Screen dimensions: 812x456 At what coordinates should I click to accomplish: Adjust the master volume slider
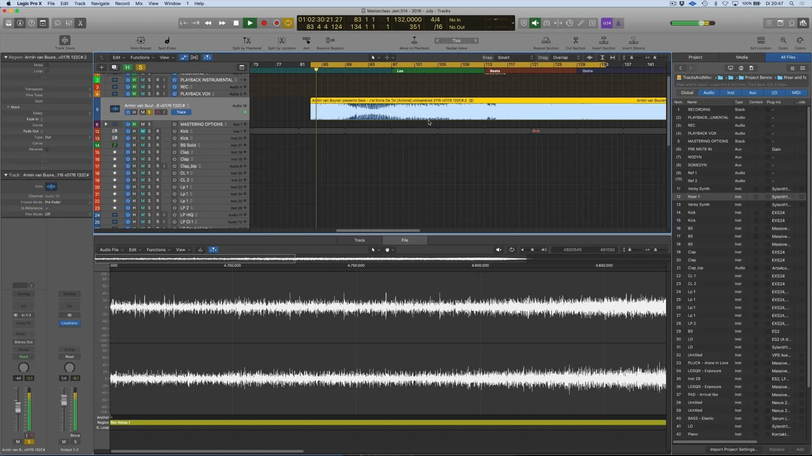(701, 23)
